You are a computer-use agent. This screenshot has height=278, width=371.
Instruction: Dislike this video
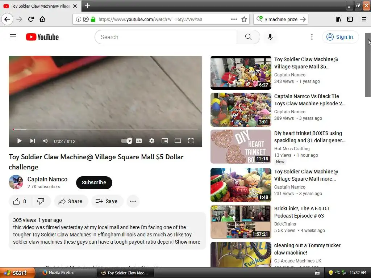(x=41, y=201)
